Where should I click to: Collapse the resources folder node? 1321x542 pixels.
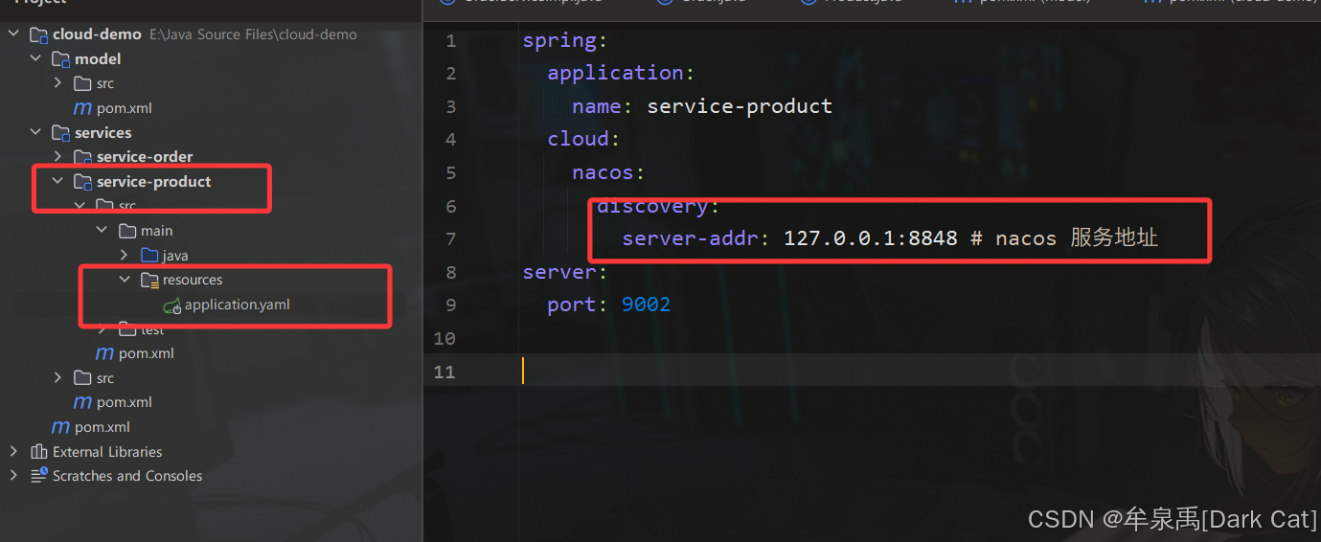coord(124,281)
